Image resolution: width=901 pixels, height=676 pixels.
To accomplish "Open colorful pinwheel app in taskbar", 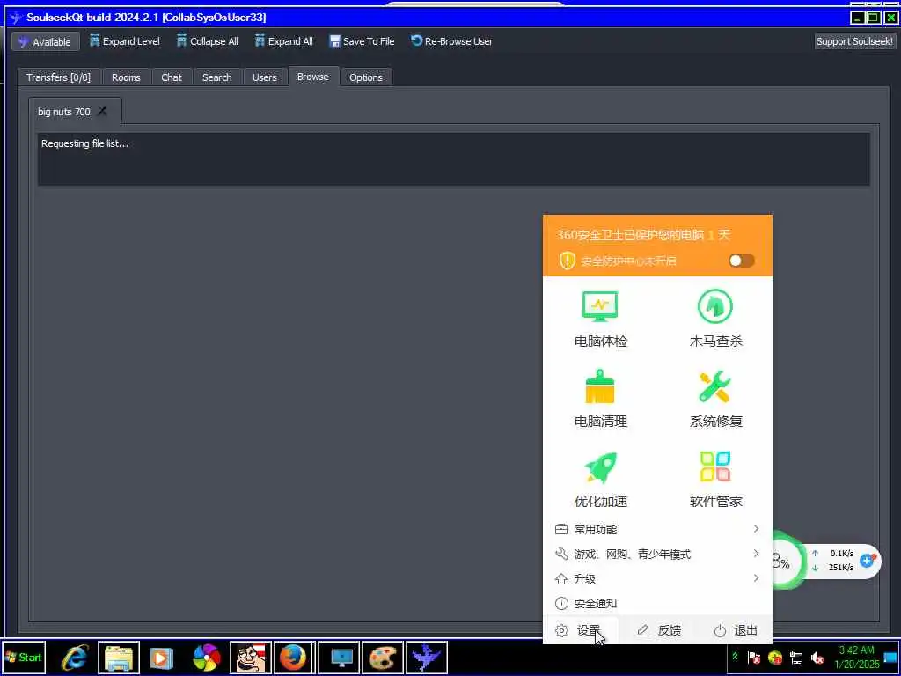I will (206, 658).
